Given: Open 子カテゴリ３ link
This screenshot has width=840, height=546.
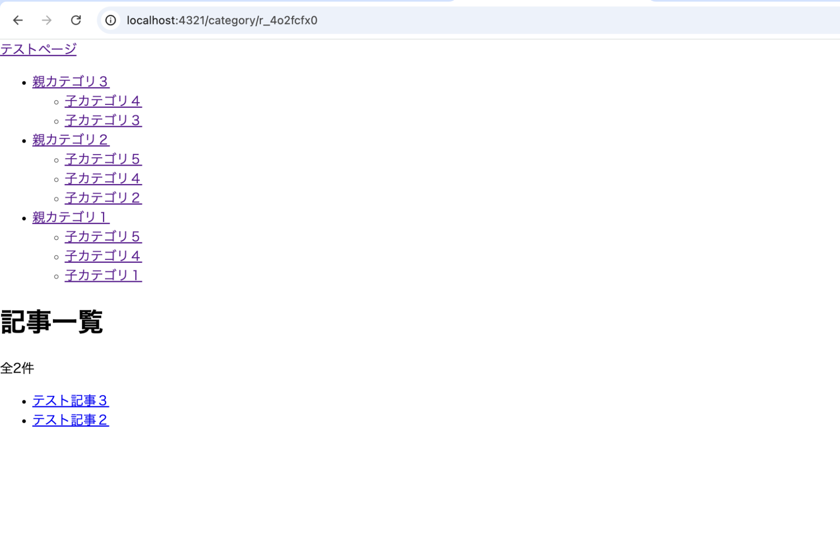Looking at the screenshot, I should pyautogui.click(x=103, y=120).
